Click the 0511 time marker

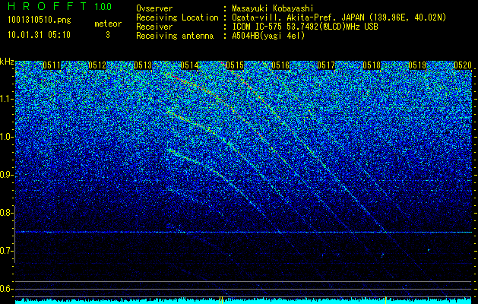click(x=52, y=65)
